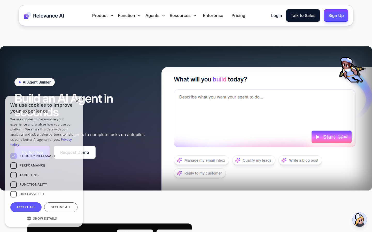This screenshot has height=232, width=372.
Task: Expand the Product dropdown menu
Action: pyautogui.click(x=103, y=15)
